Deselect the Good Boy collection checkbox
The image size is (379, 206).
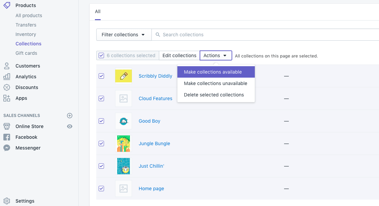coord(101,121)
